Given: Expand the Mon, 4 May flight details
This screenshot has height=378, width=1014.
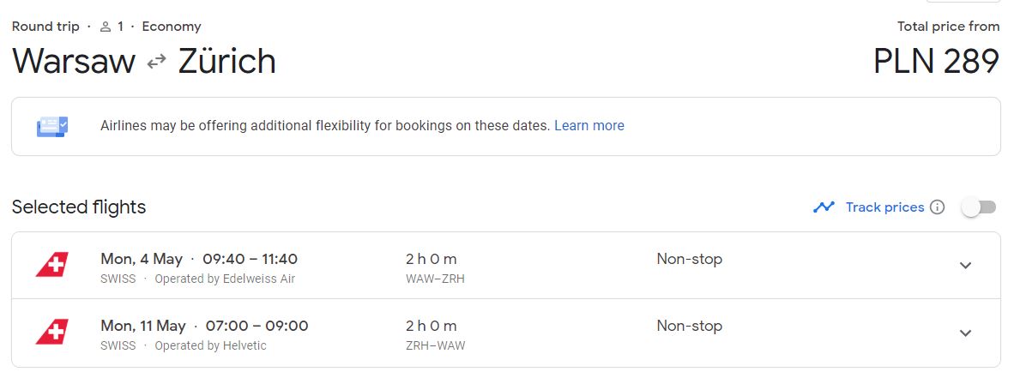Looking at the screenshot, I should tap(965, 266).
